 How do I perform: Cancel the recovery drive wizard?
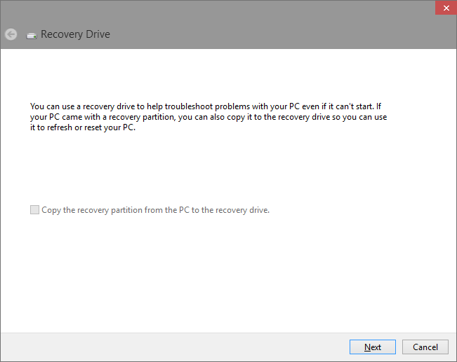425,347
